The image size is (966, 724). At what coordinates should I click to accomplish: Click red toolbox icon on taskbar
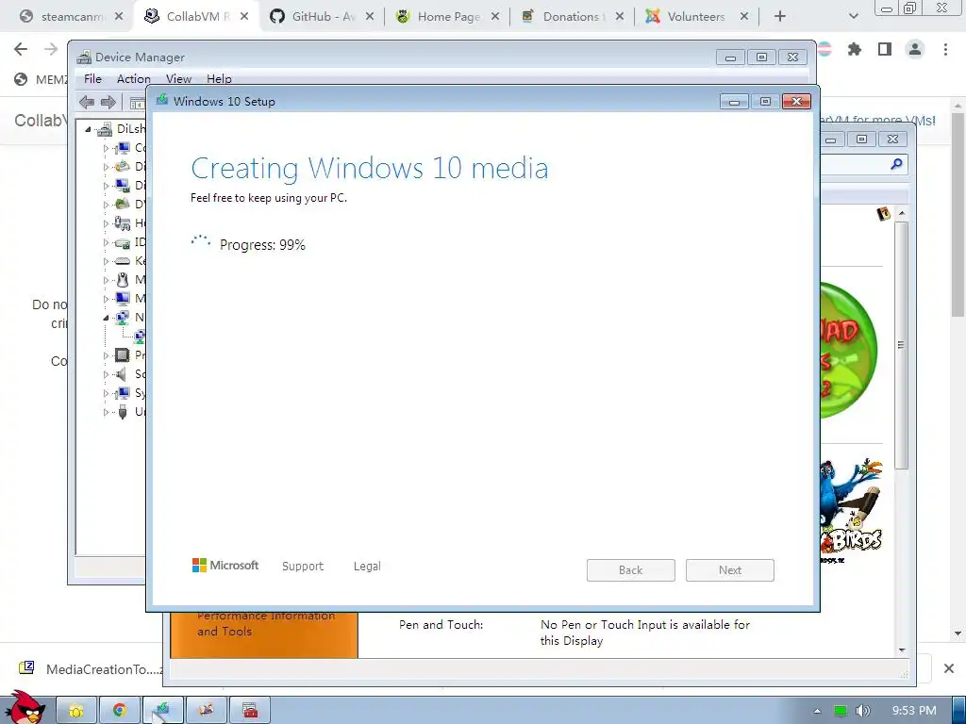point(249,711)
